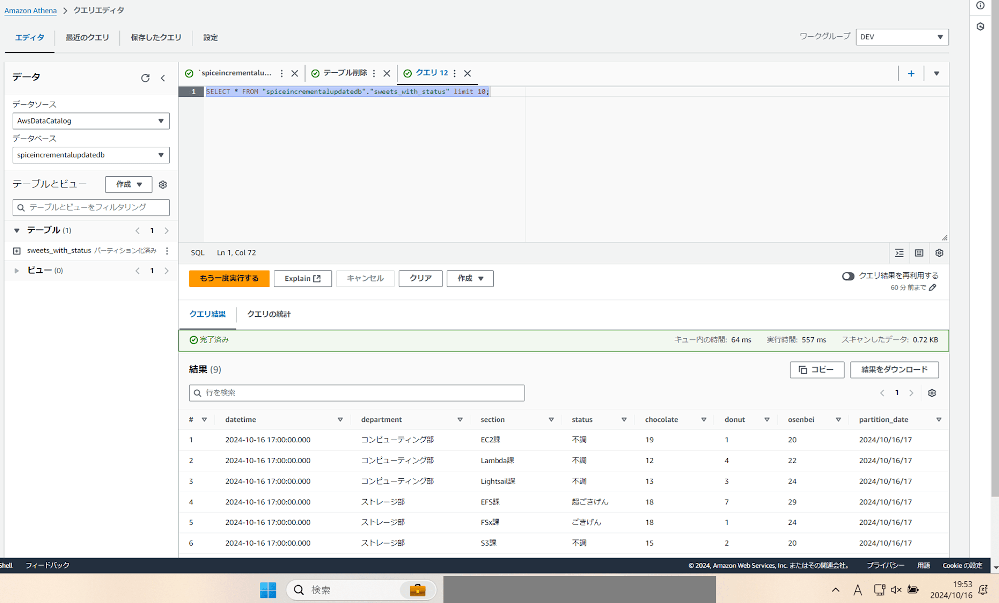
Task: Edit the query result reuse time
Action: [x=933, y=288]
